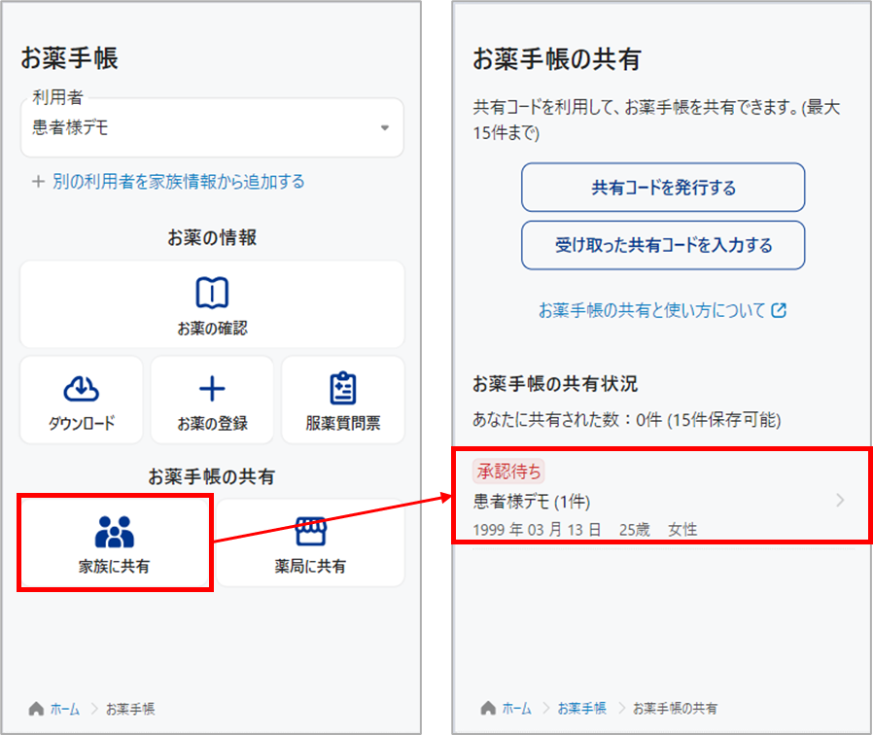Open the お薬の登録 card label
The width and height of the screenshot is (873, 735).
tap(212, 423)
